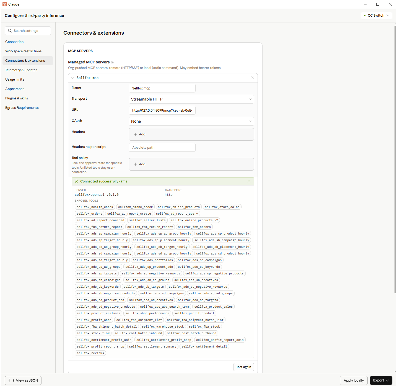The width and height of the screenshot is (397, 386).
Task: Open Plugins & skills section
Action: (x=28, y=98)
